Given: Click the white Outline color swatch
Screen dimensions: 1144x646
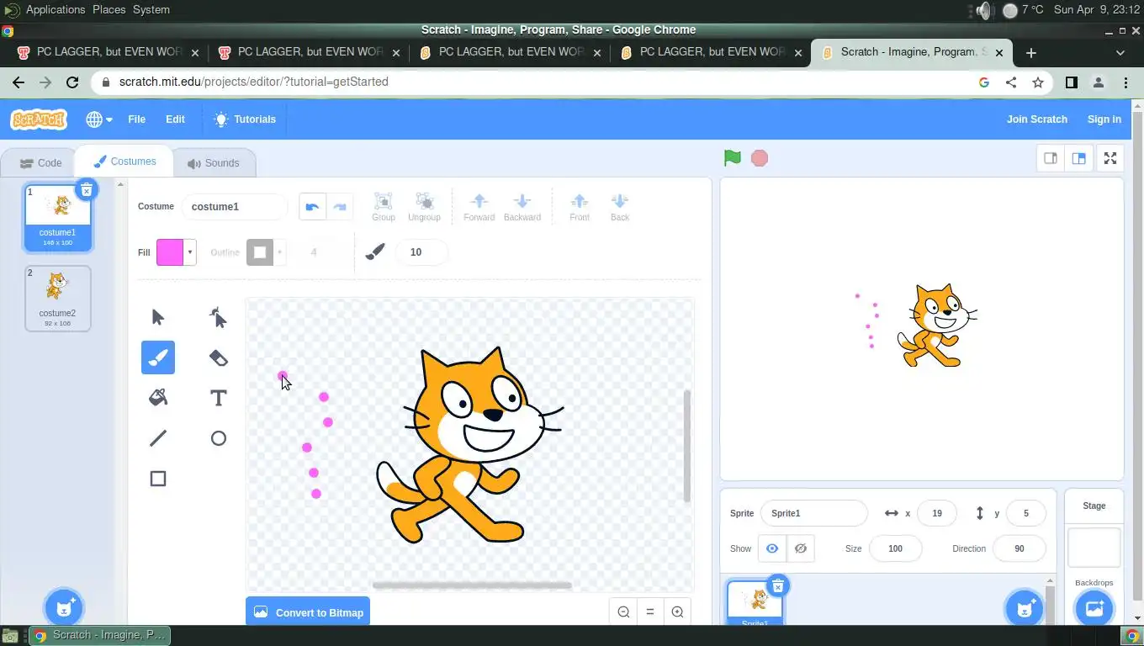Looking at the screenshot, I should [x=260, y=252].
